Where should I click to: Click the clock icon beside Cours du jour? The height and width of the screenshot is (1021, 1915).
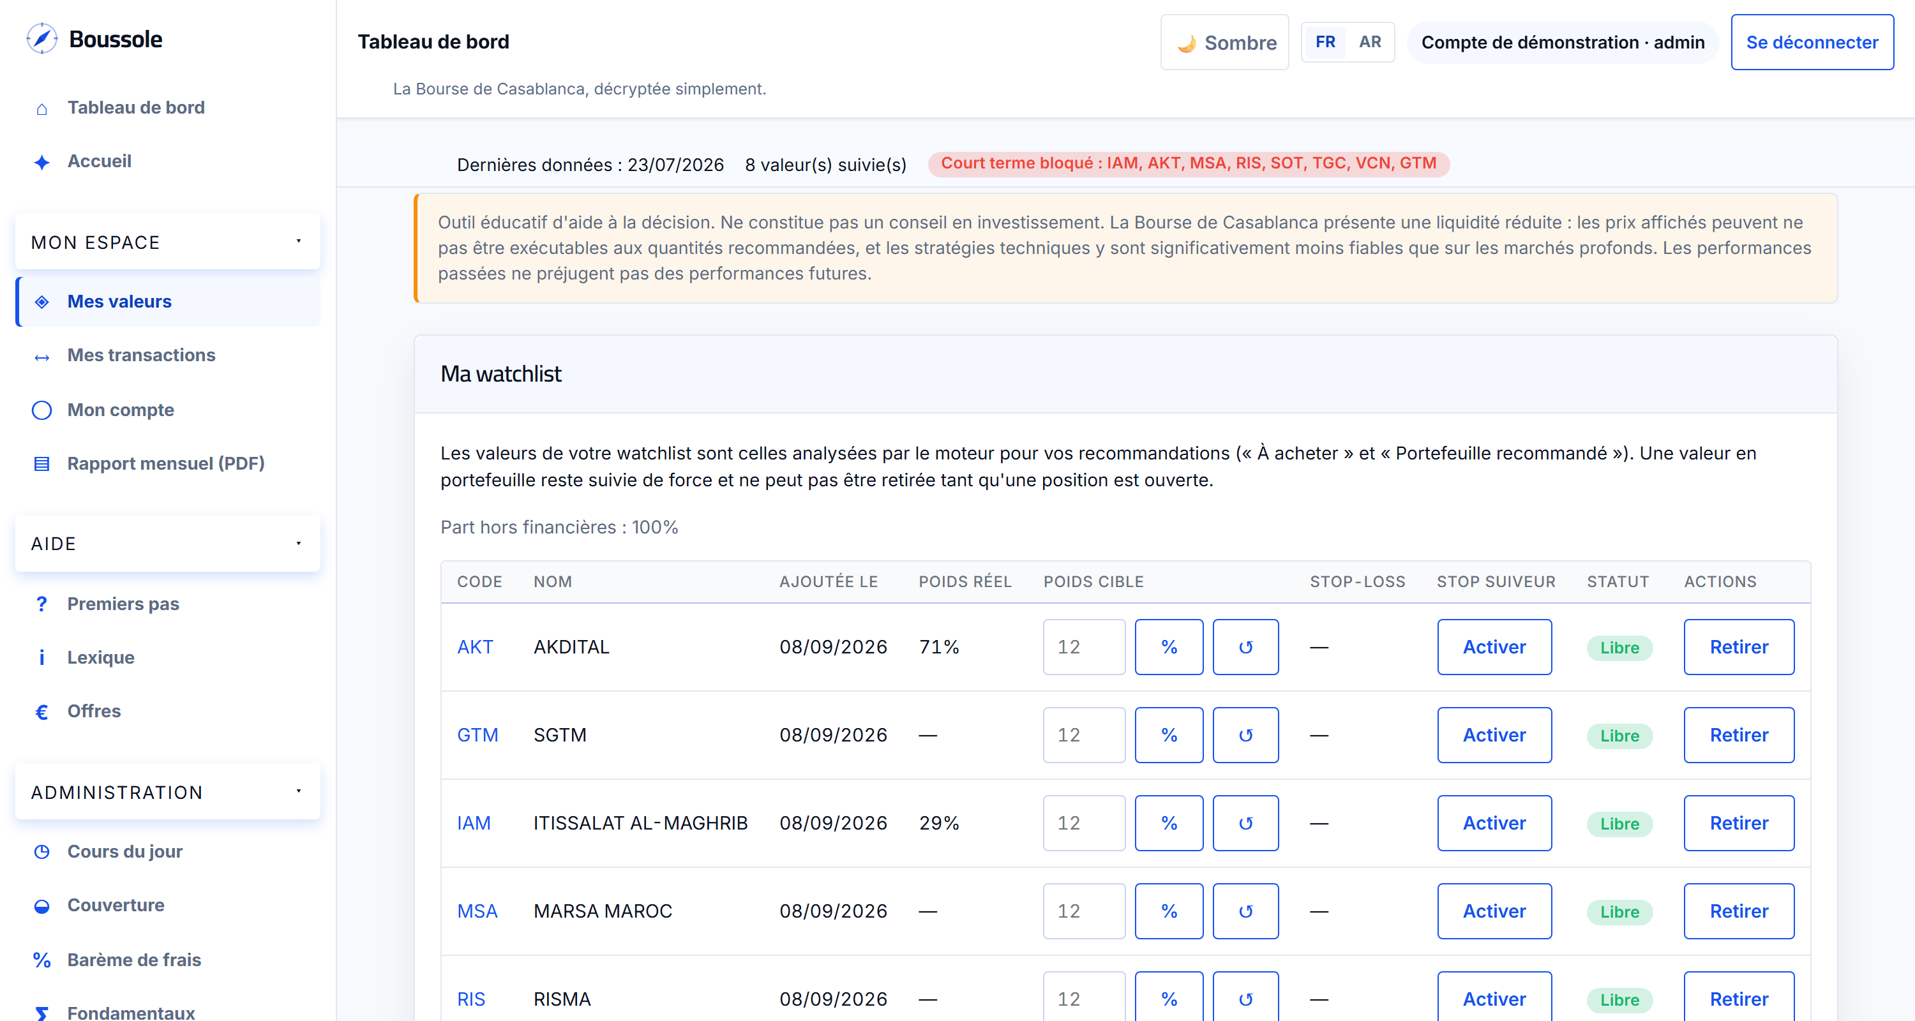tap(41, 851)
